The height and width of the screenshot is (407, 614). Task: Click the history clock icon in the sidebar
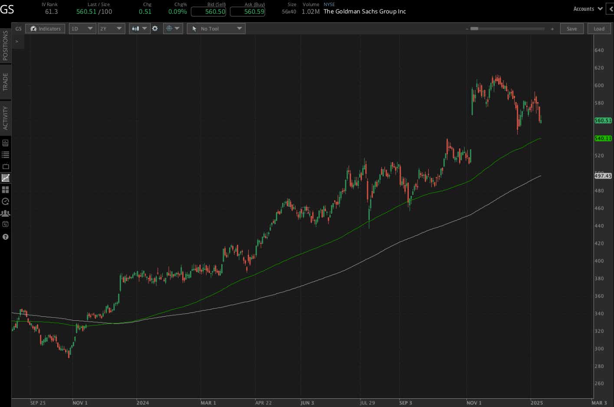[6, 201]
